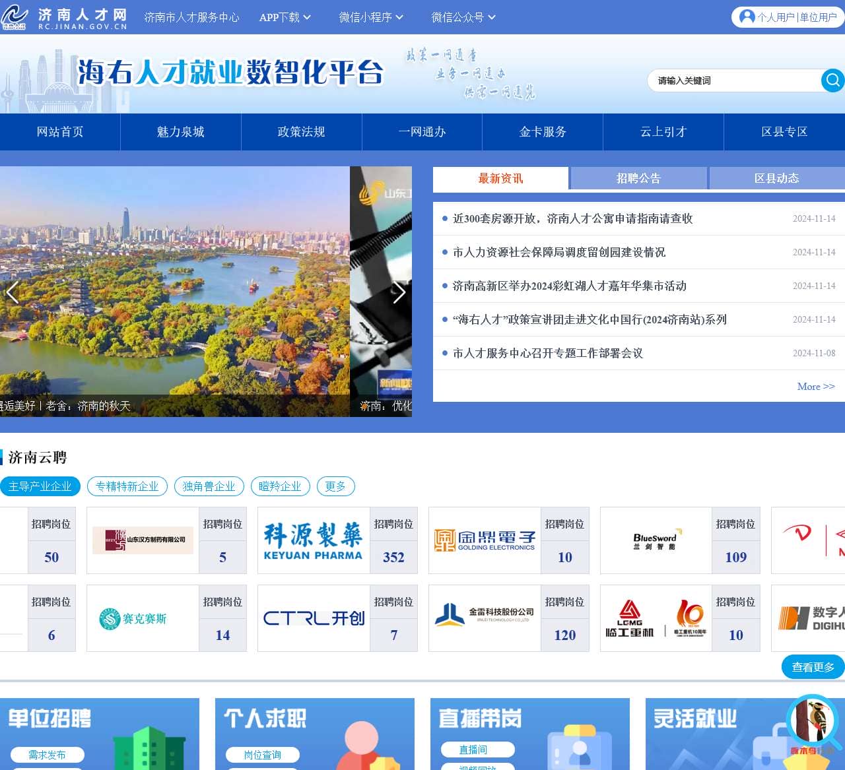Open the Daming Lake carousel image
Screen dimensions: 845x770
[x=174, y=292]
